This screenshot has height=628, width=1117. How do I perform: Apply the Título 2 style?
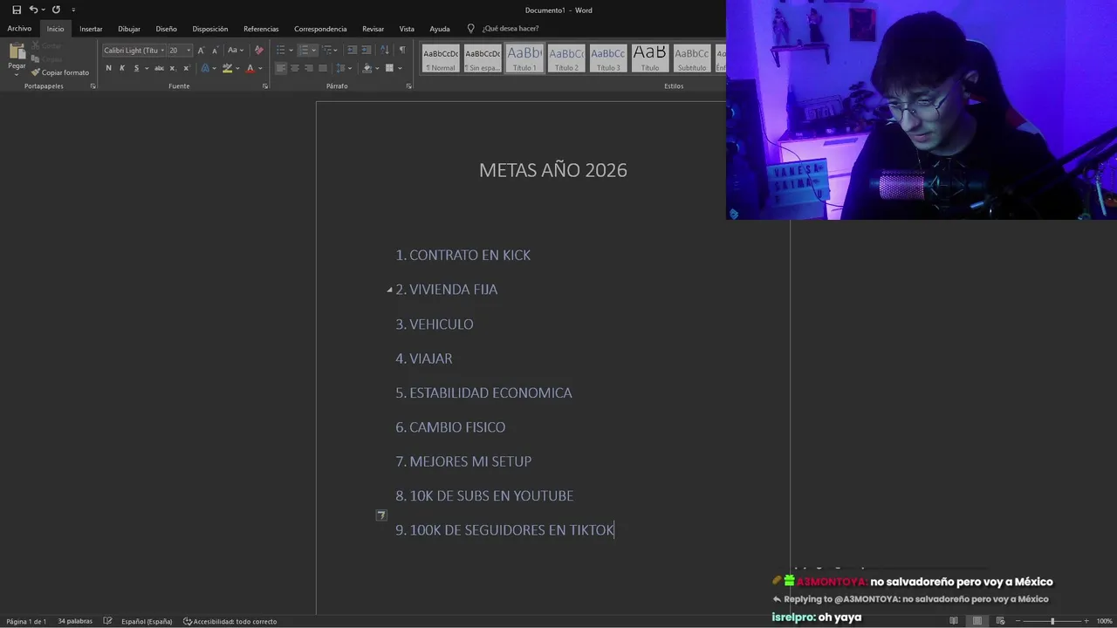click(x=566, y=58)
